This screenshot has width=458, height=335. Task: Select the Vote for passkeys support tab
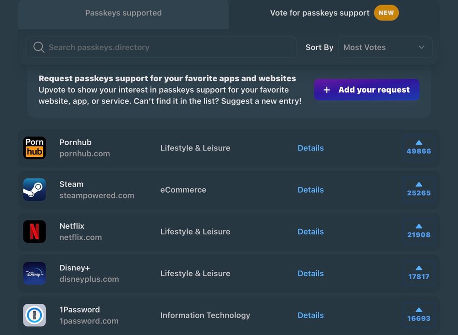click(320, 13)
